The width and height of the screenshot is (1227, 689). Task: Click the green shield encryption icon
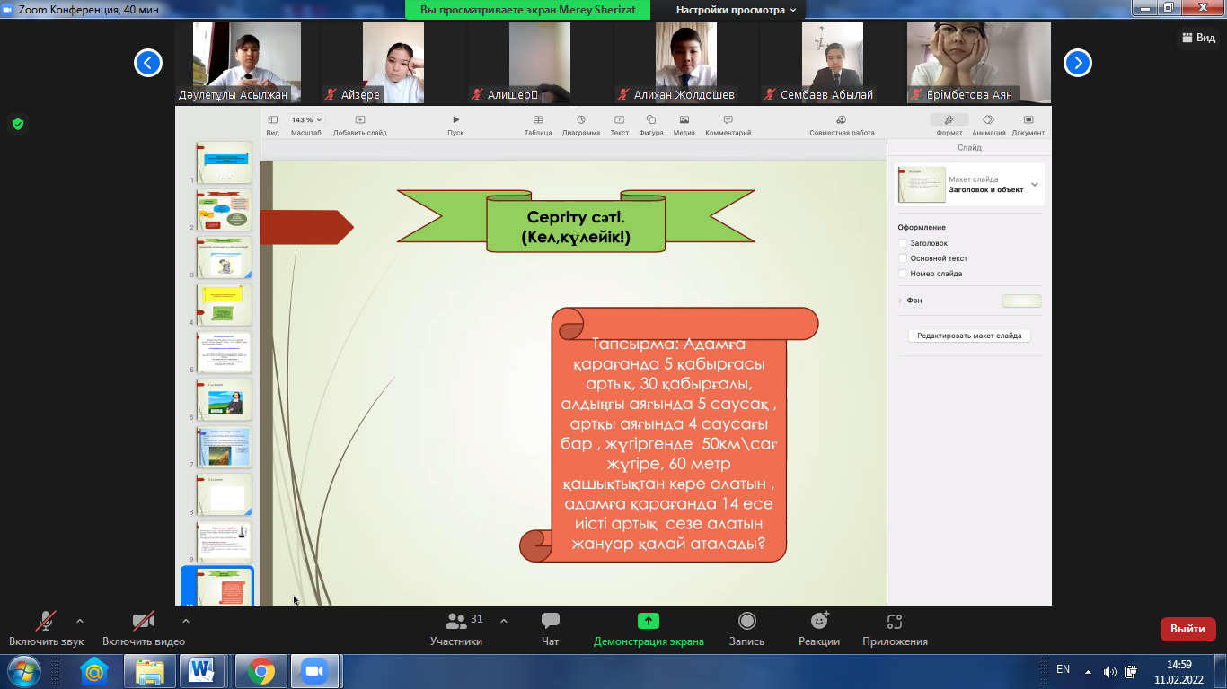(x=17, y=124)
